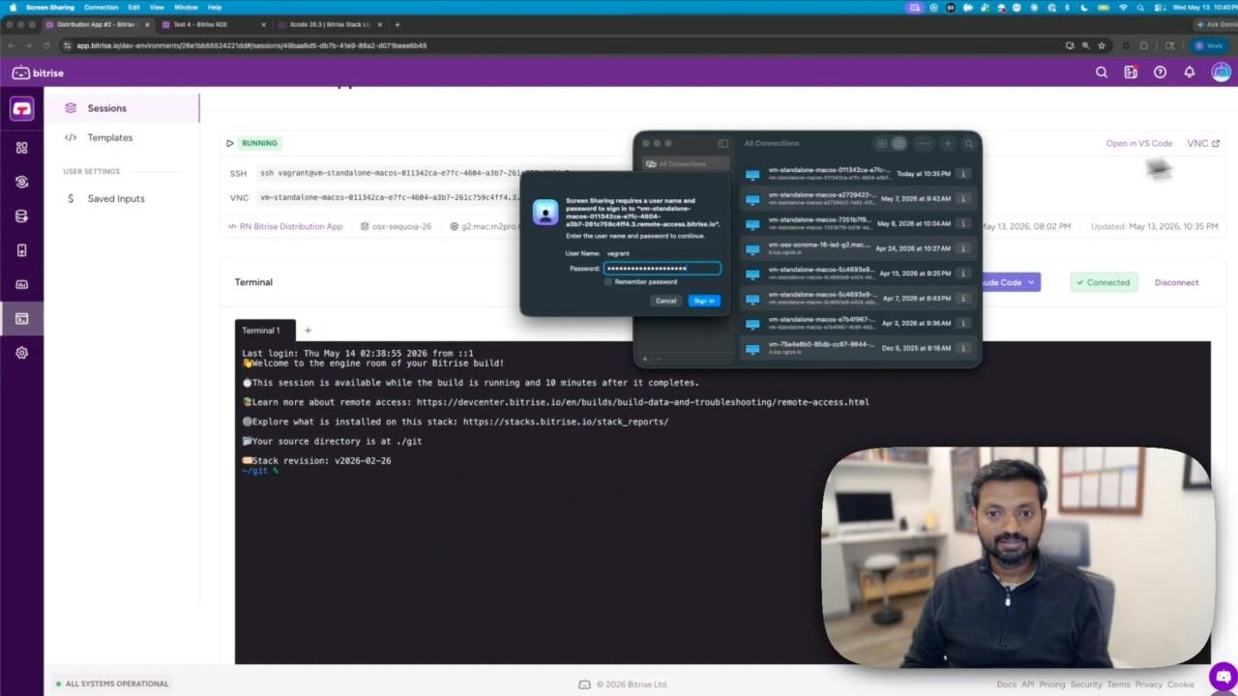This screenshot has width=1238, height=696.
Task: Switch to the Xcode 26.3 Bitrise Stack tab
Action: point(331,24)
